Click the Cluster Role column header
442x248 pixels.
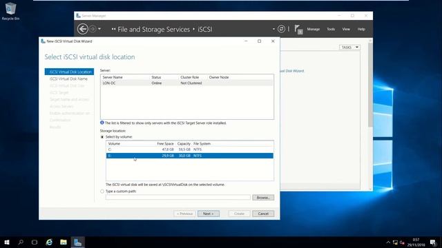190,77
